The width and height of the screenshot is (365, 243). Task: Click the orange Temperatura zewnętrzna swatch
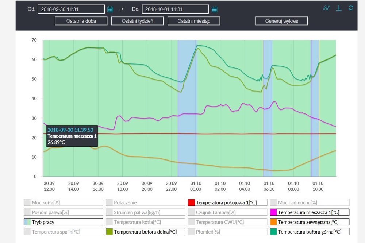tap(273, 222)
